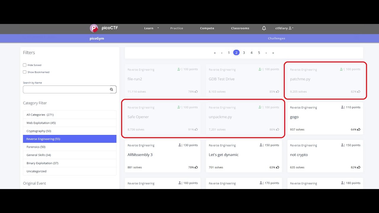379x213 pixels.
Task: Click thumbs-up icon on unpackme.py card
Action: coord(277,130)
